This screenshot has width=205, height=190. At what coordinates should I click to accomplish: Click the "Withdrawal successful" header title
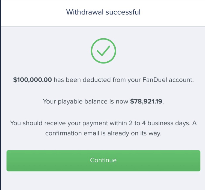pos(103,12)
